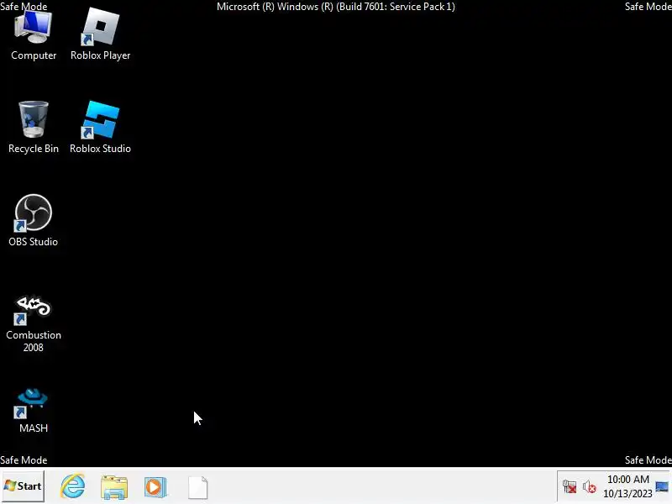Open the network status tray icon

pyautogui.click(x=570, y=487)
